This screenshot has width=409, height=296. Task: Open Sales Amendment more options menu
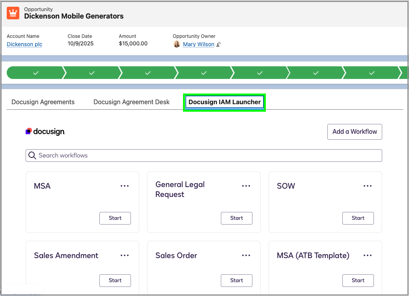pos(125,255)
